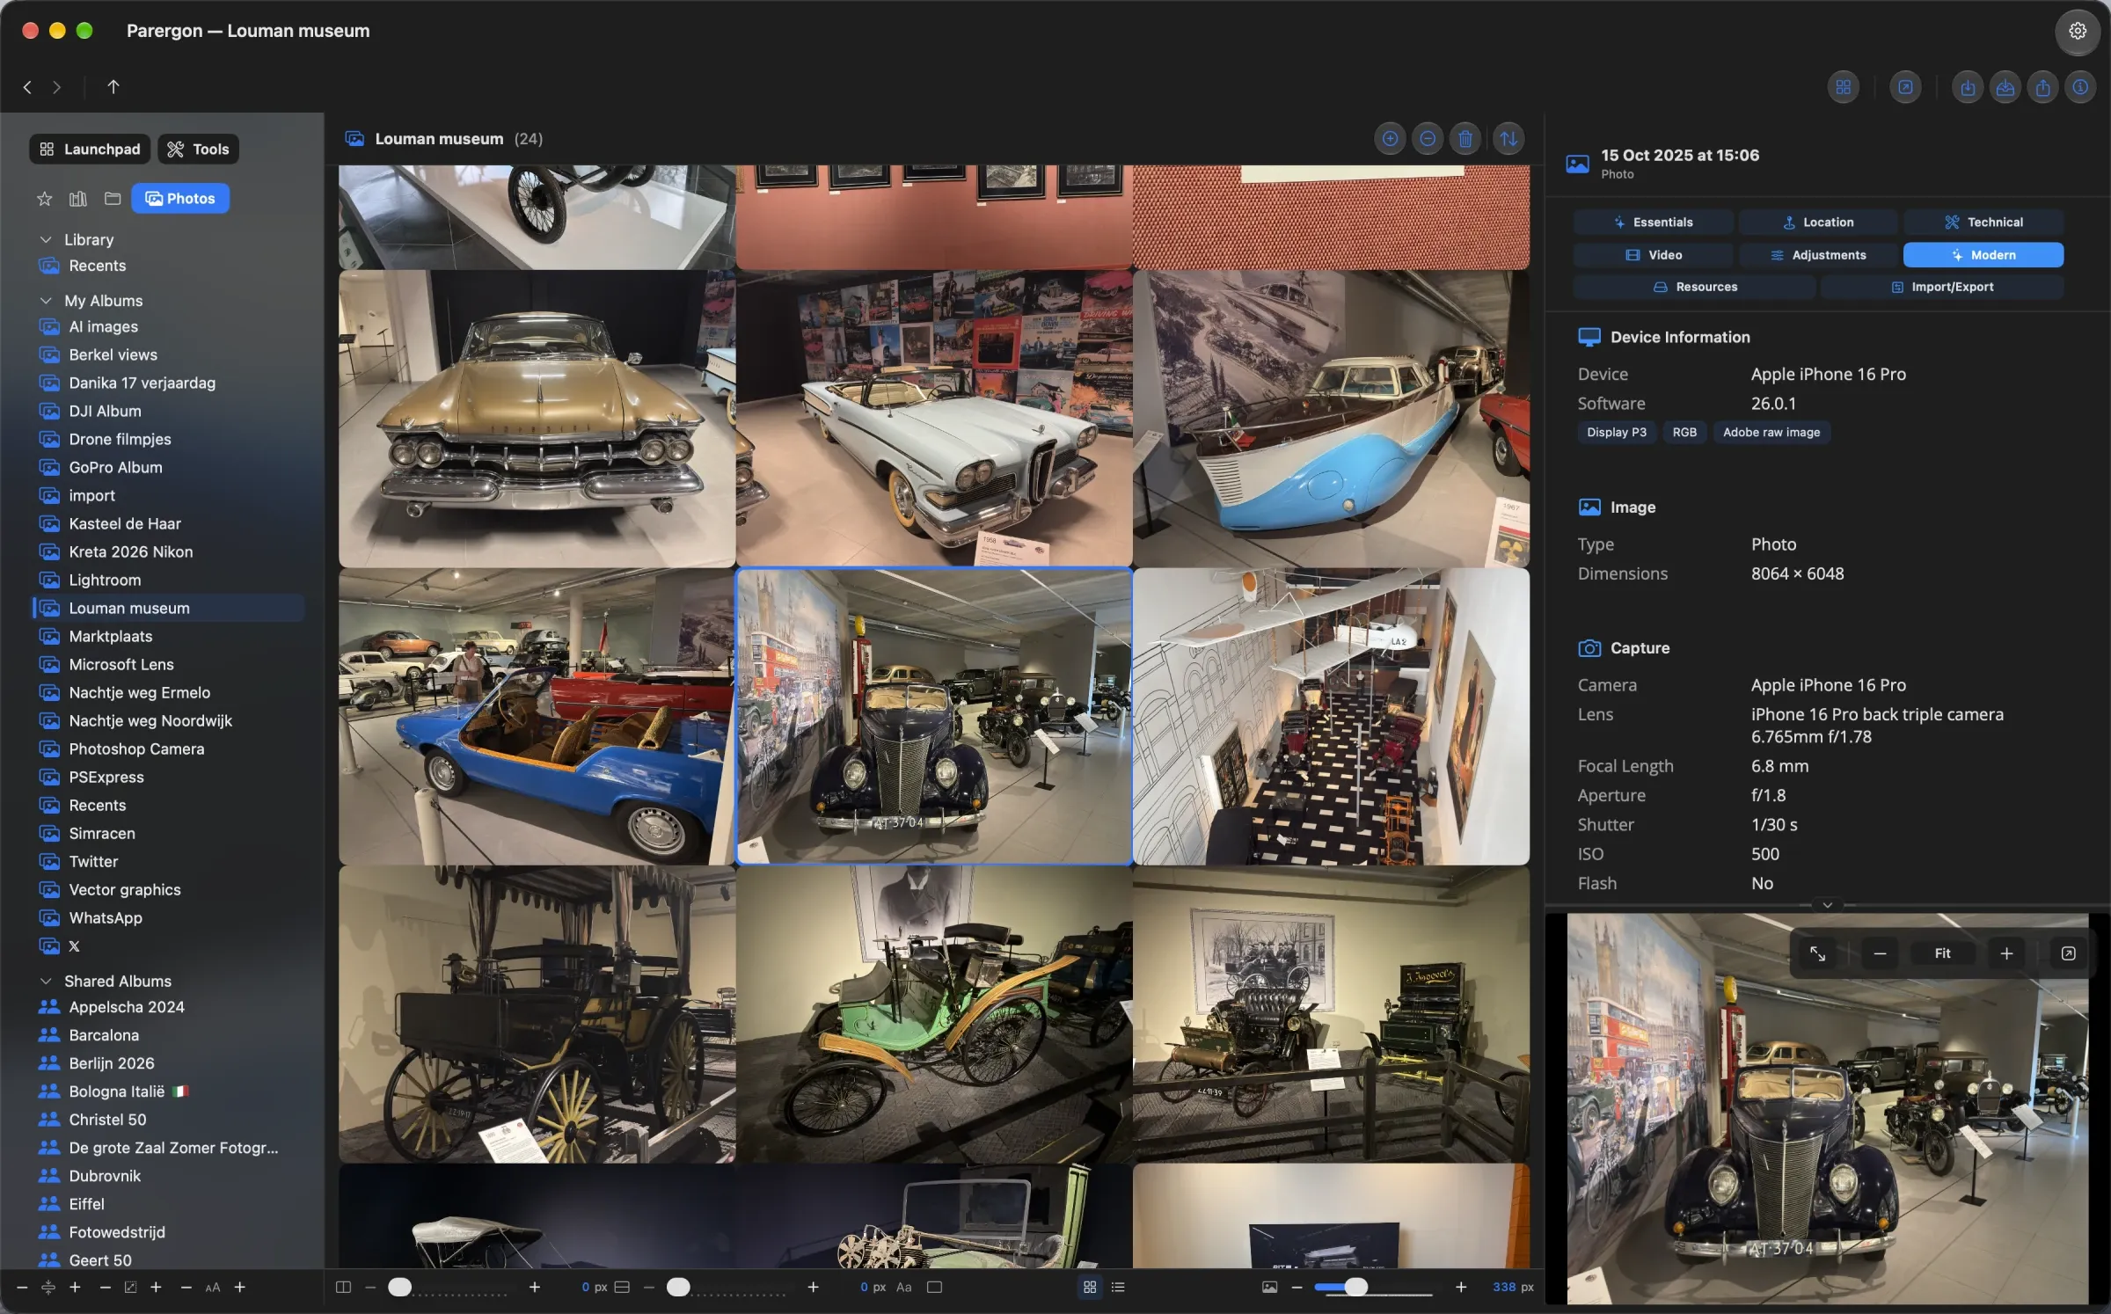The image size is (2111, 1314).
Task: Click the grid layout icon in top toolbar
Action: (x=1843, y=87)
